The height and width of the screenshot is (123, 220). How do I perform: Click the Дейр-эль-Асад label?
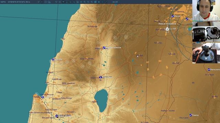tap(68, 83)
